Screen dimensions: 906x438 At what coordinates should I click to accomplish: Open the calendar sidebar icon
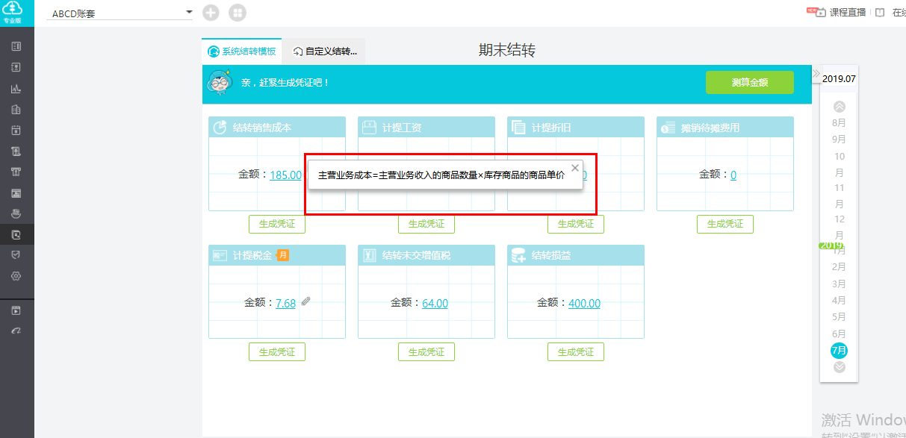[x=16, y=130]
